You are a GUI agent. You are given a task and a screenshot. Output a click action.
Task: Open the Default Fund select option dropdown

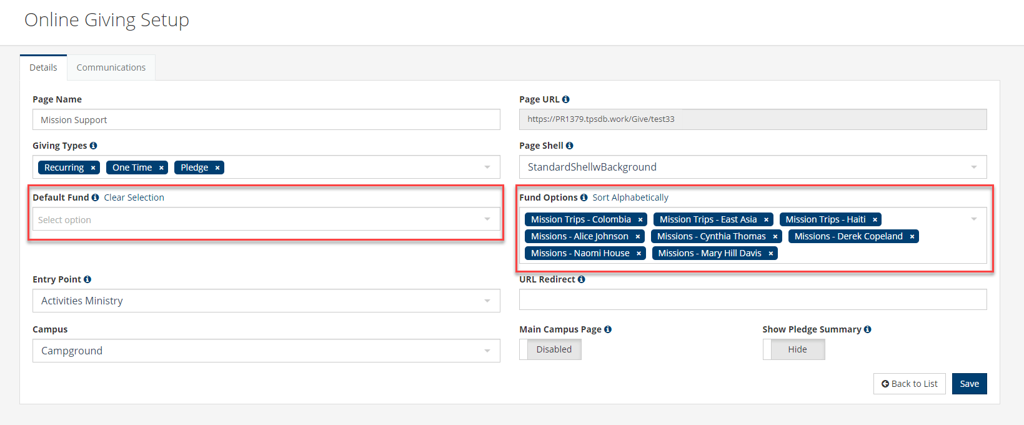click(x=266, y=219)
